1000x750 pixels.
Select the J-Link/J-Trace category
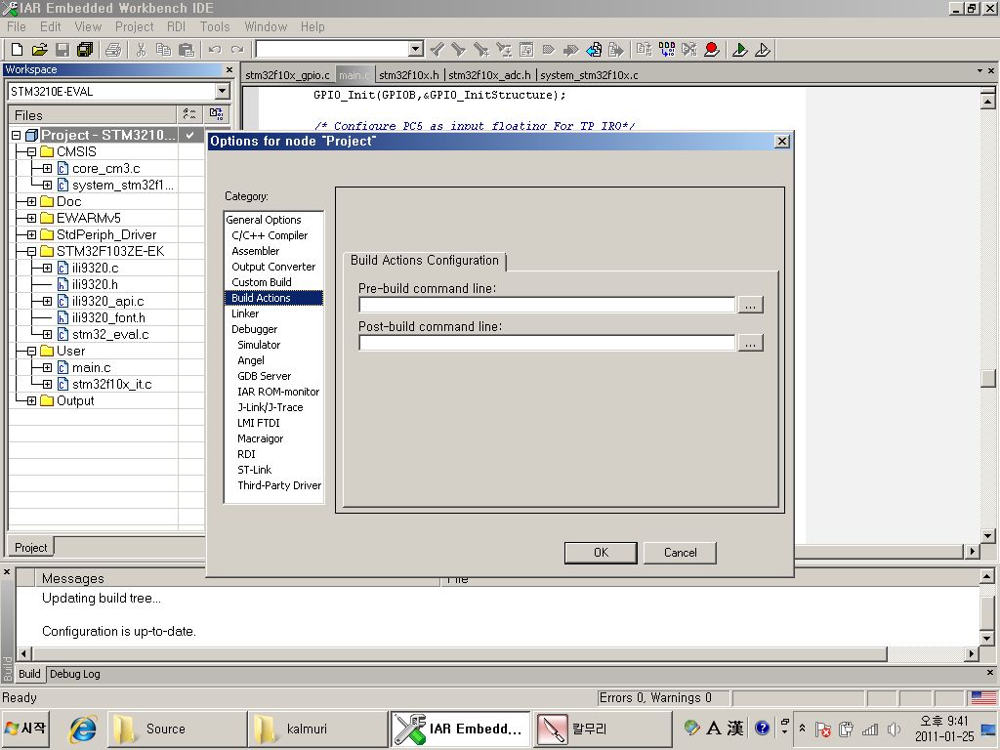tap(270, 407)
